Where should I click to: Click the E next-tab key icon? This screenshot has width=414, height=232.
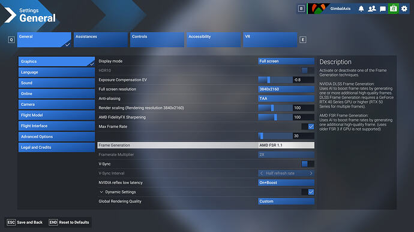[303, 39]
